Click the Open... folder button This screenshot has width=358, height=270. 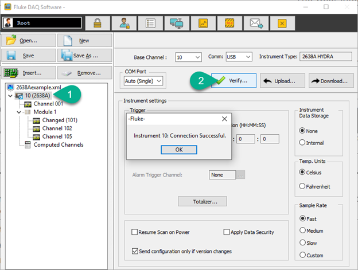pos(29,41)
